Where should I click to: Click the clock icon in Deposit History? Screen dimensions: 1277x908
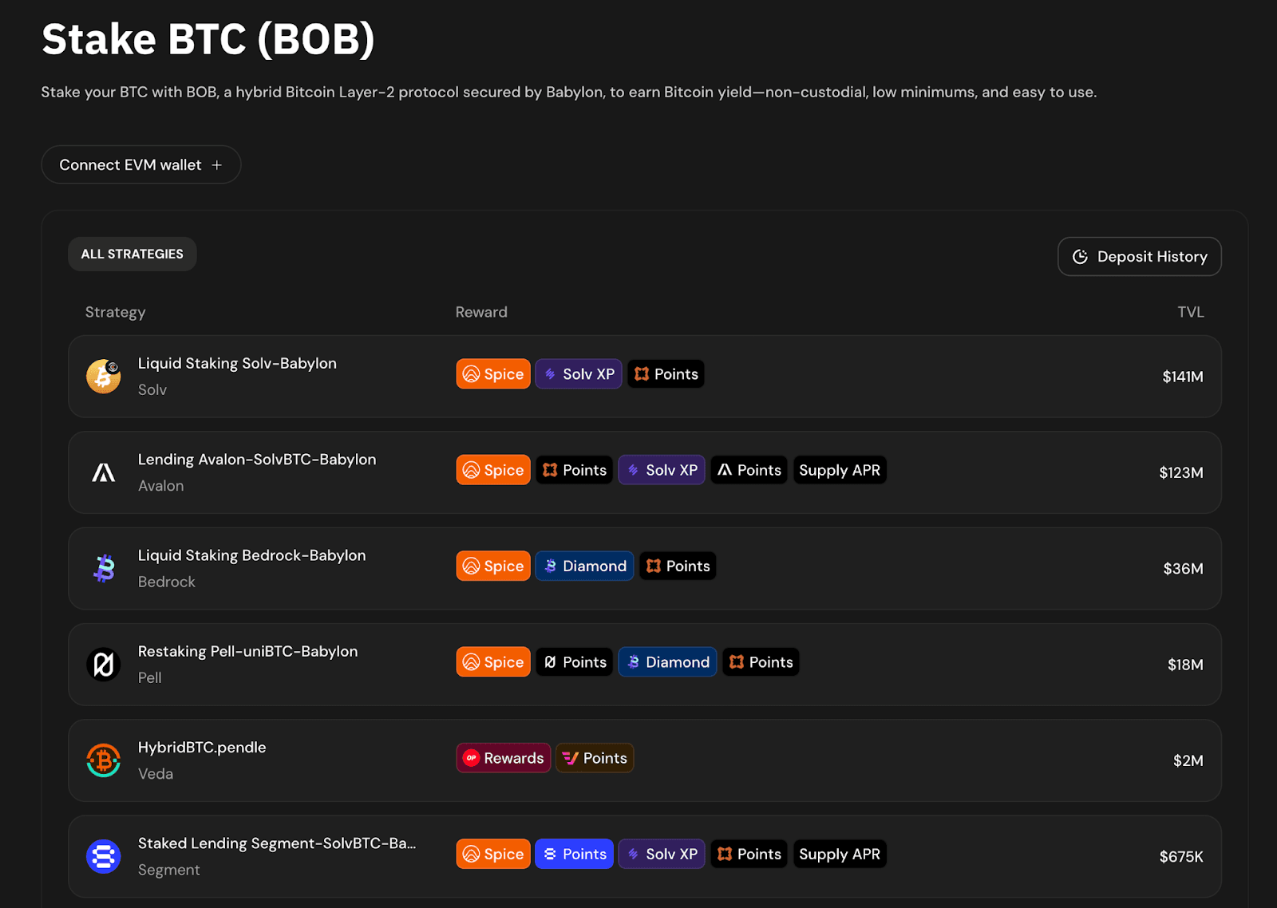coord(1080,257)
